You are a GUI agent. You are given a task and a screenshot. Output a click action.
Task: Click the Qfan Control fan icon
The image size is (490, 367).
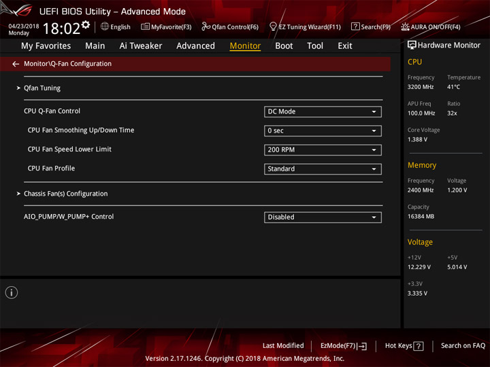(206, 27)
